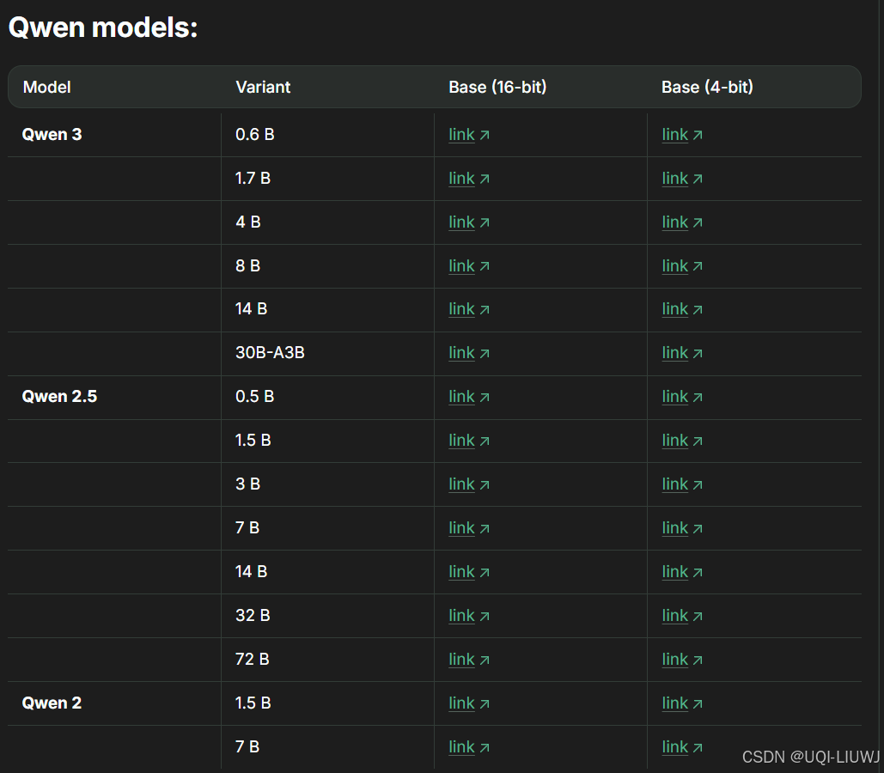The height and width of the screenshot is (773, 884).
Task: Open 72 B variant Base 16-bit link
Action: (468, 660)
